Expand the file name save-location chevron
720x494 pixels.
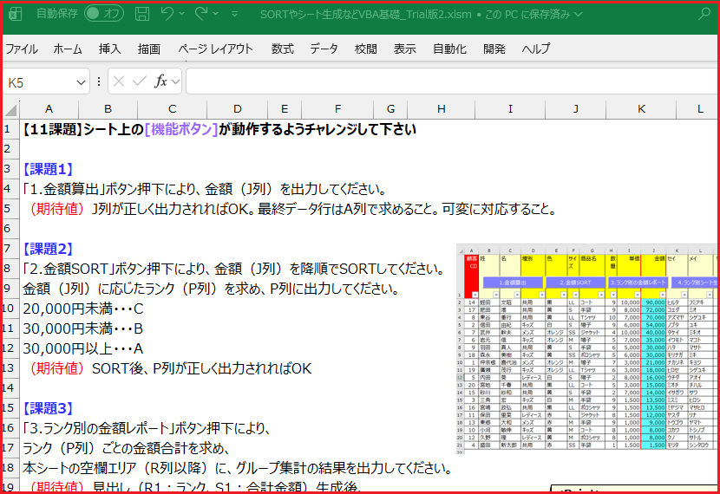[x=578, y=15]
